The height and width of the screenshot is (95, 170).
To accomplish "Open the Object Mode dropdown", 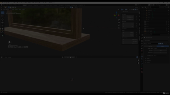I will coord(6,9).
